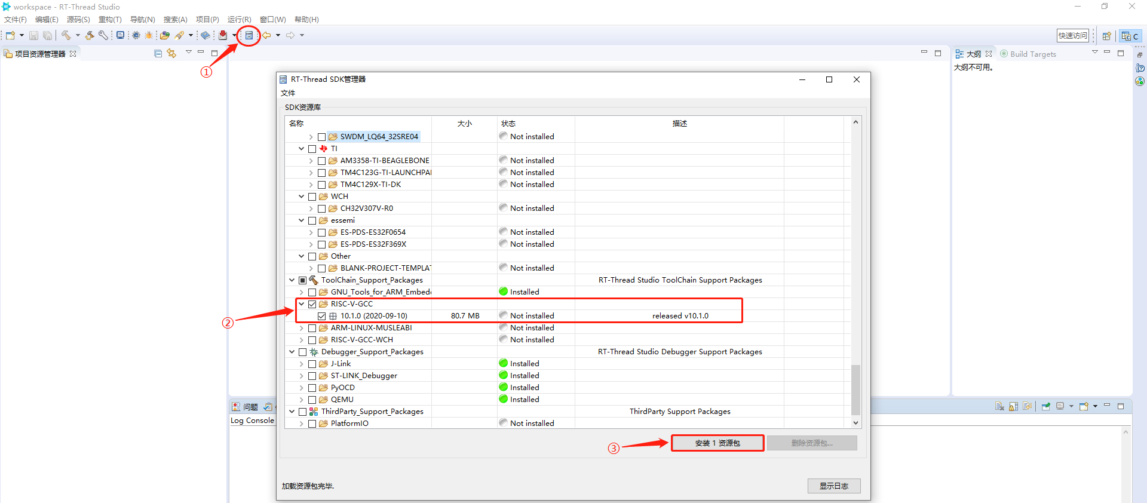
Task: Switch to the Build Targets tab
Action: tap(1028, 54)
